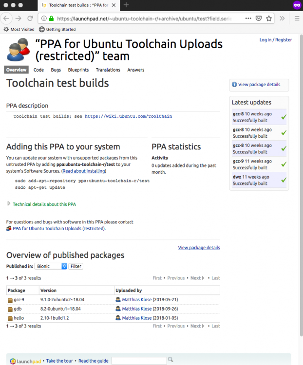This screenshot has width=303, height=365.
Task: Click the info icon beside View package details
Action: coord(234,85)
